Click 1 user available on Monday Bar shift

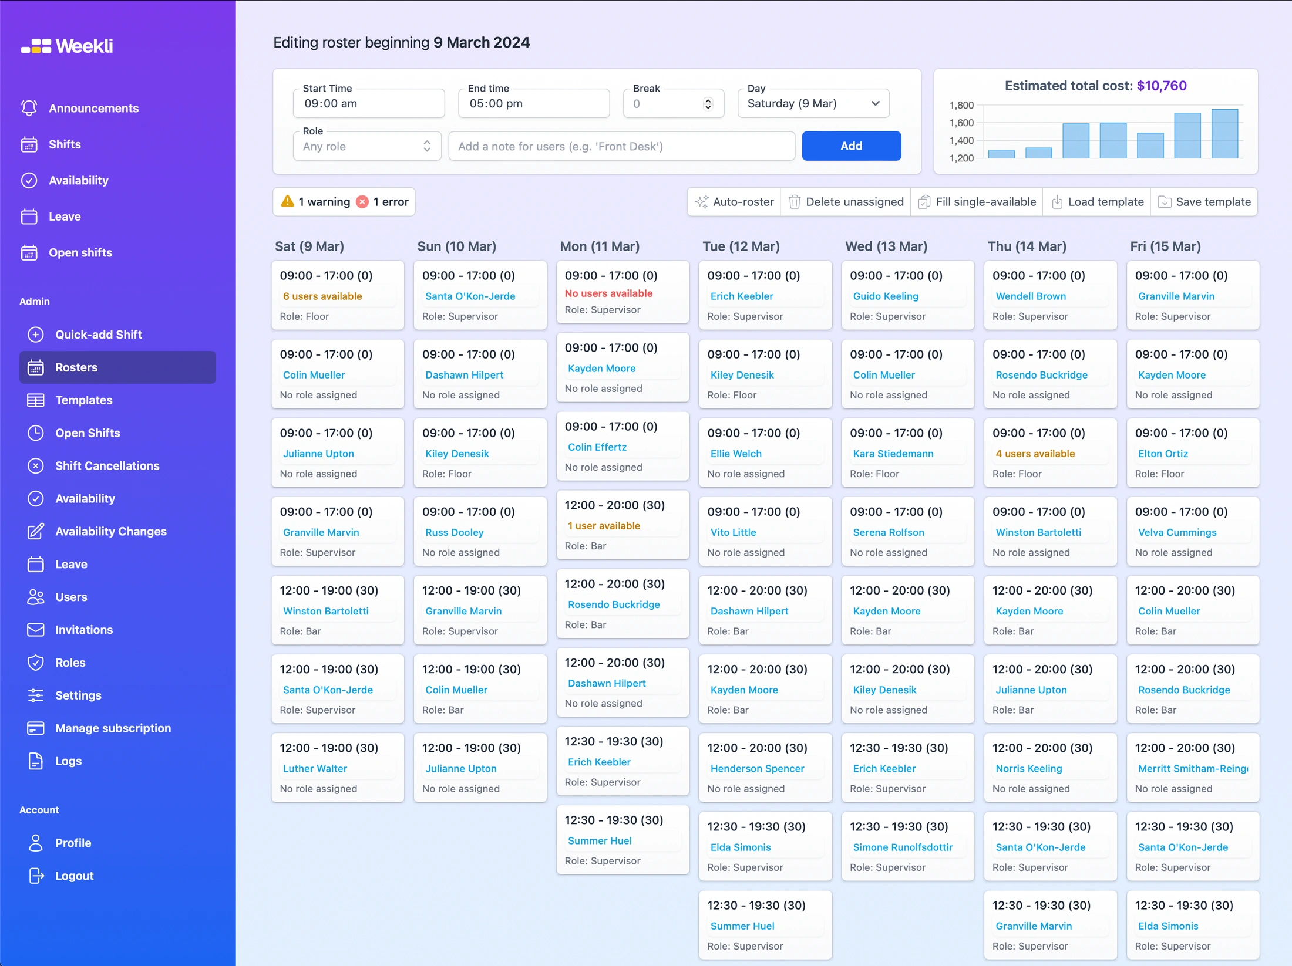pyautogui.click(x=604, y=526)
